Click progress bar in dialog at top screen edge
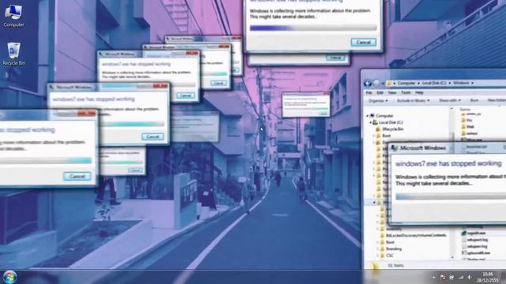 click(313, 28)
